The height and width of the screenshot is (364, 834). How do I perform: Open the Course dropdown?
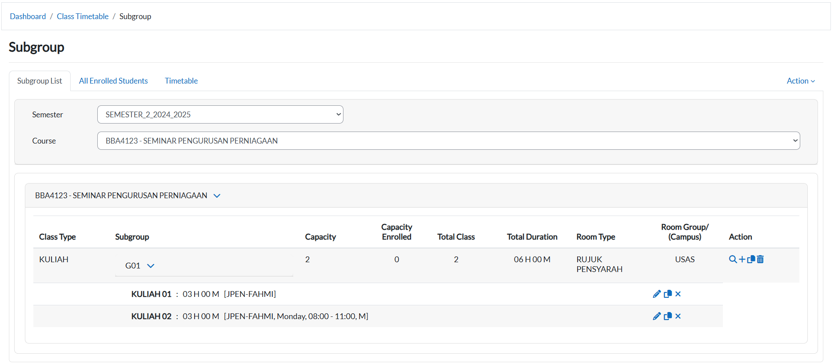(448, 141)
